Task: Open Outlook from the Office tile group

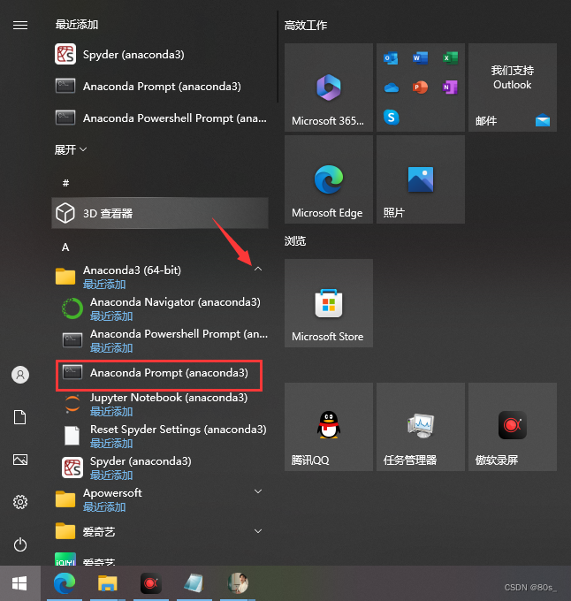Action: [391, 58]
